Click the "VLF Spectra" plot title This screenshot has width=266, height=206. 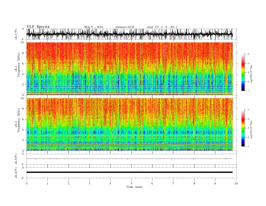click(38, 27)
